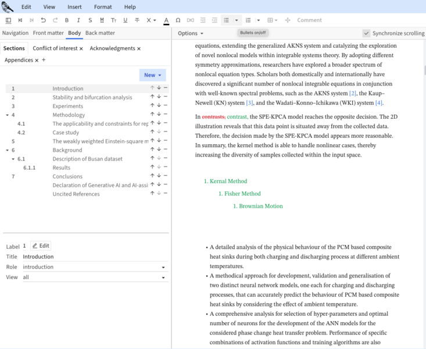
Task: Click the Edit label button
Action: click(41, 246)
